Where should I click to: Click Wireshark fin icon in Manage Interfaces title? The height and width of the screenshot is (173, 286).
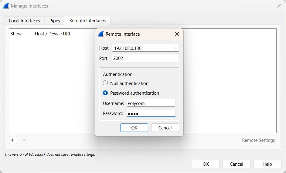6,6
